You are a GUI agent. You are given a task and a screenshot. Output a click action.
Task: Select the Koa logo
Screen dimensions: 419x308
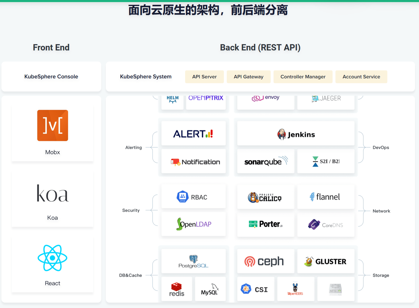[x=53, y=193]
